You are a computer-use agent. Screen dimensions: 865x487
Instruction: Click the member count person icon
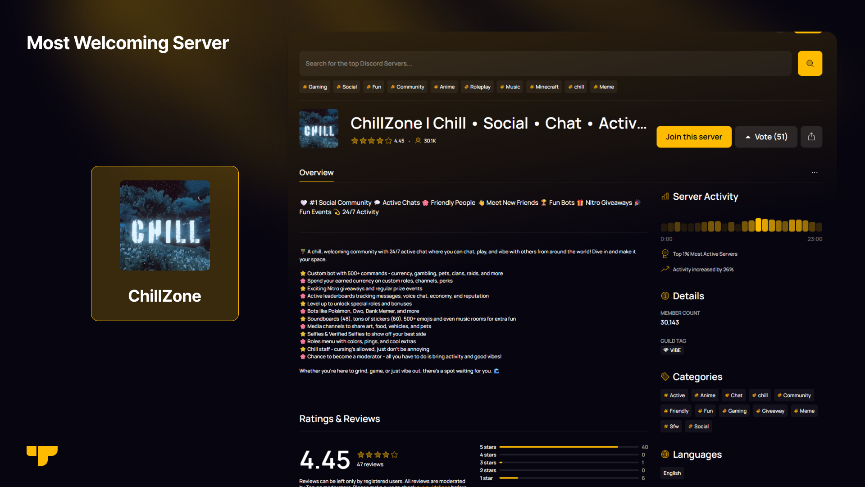418,141
